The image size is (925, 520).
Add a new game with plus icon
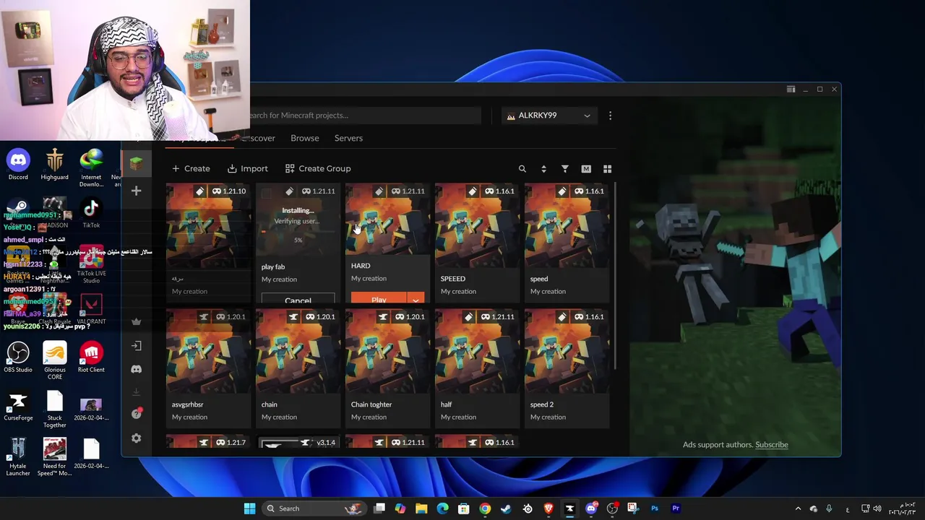point(136,191)
